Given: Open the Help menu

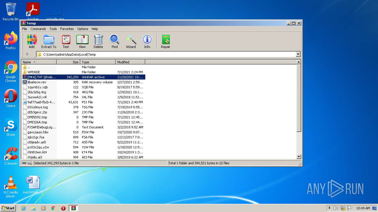Looking at the screenshot, I should (x=94, y=29).
